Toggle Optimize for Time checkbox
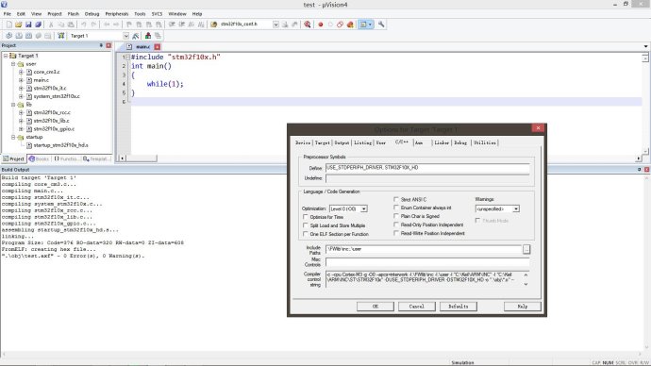The width and height of the screenshot is (651, 366). click(x=306, y=217)
